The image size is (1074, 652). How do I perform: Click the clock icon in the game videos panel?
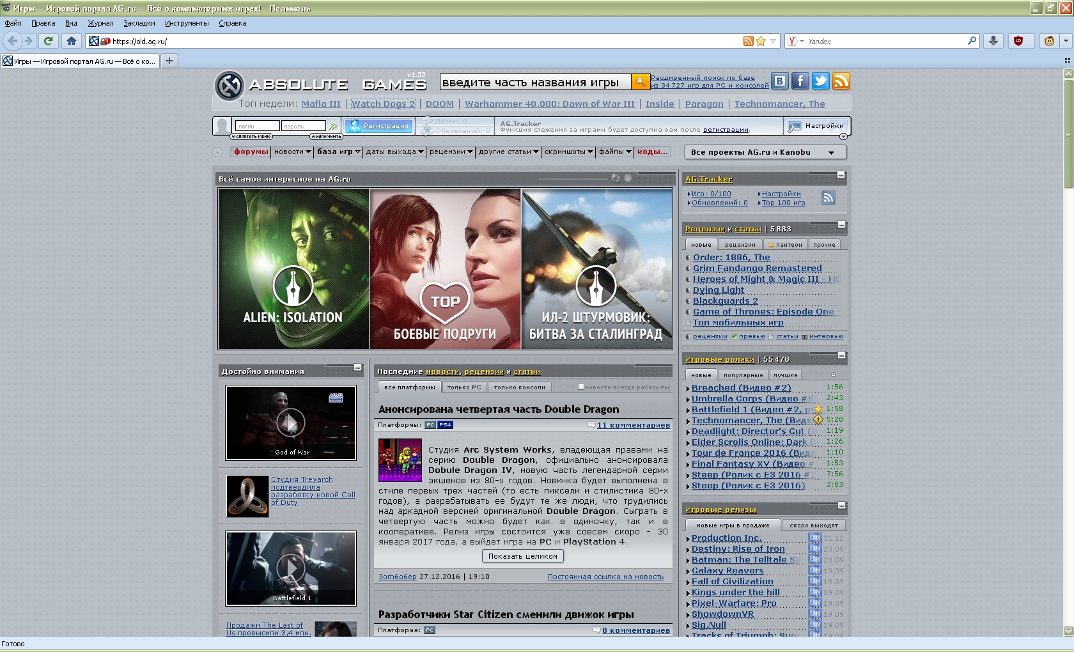(833, 375)
